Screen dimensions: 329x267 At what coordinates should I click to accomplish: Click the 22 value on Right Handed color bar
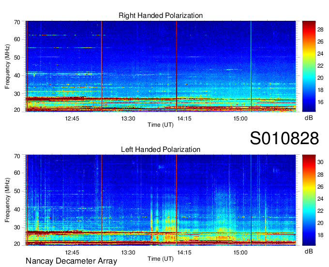(320, 66)
